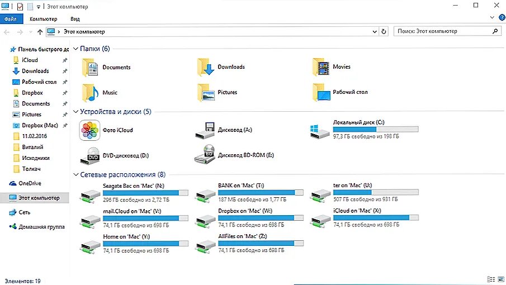The width and height of the screenshot is (506, 285).
Task: Select Pictures in the sidebar
Action: click(x=31, y=115)
